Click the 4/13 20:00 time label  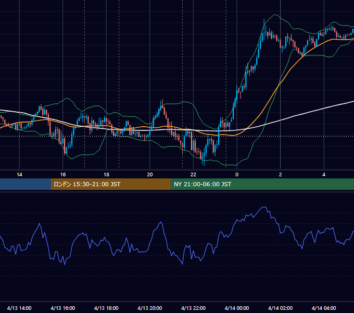150,308
